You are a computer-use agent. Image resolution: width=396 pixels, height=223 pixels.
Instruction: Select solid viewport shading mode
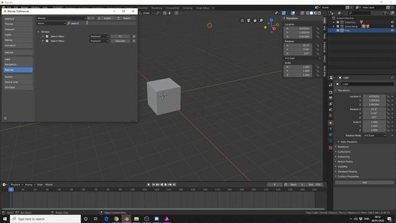pos(311,13)
